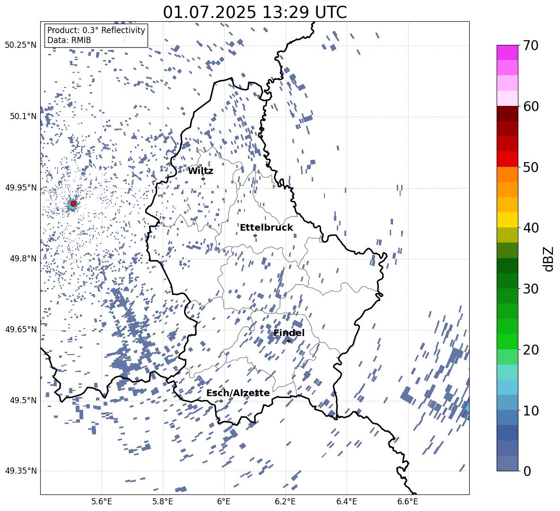Click the 50.1°N latitude label
This screenshot has height=511, width=560.
[23, 116]
